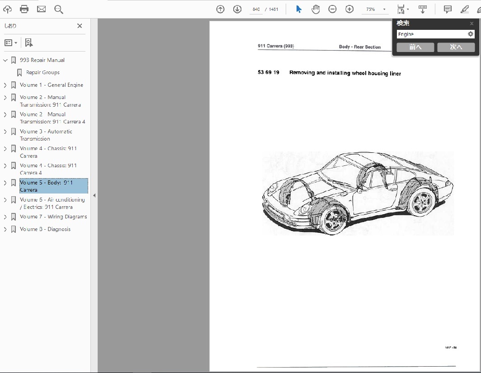The width and height of the screenshot is (481, 373).
Task: Open the Repair Groups bookmark
Action: tap(43, 72)
